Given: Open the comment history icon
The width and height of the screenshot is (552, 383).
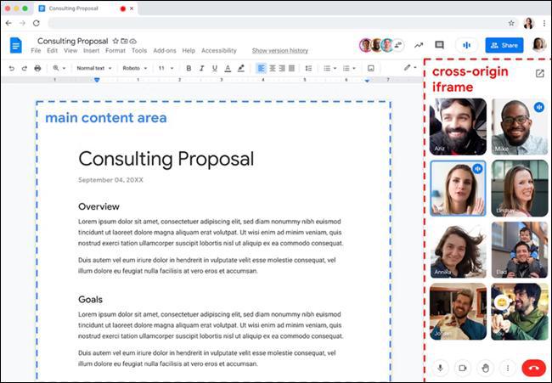Looking at the screenshot, I should (x=439, y=45).
